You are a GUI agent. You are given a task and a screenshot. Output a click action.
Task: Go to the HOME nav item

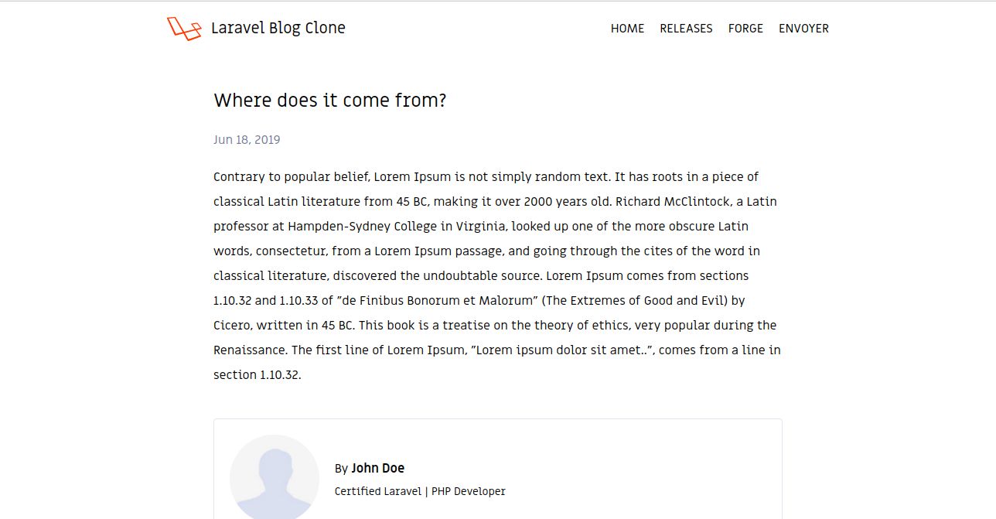(627, 29)
